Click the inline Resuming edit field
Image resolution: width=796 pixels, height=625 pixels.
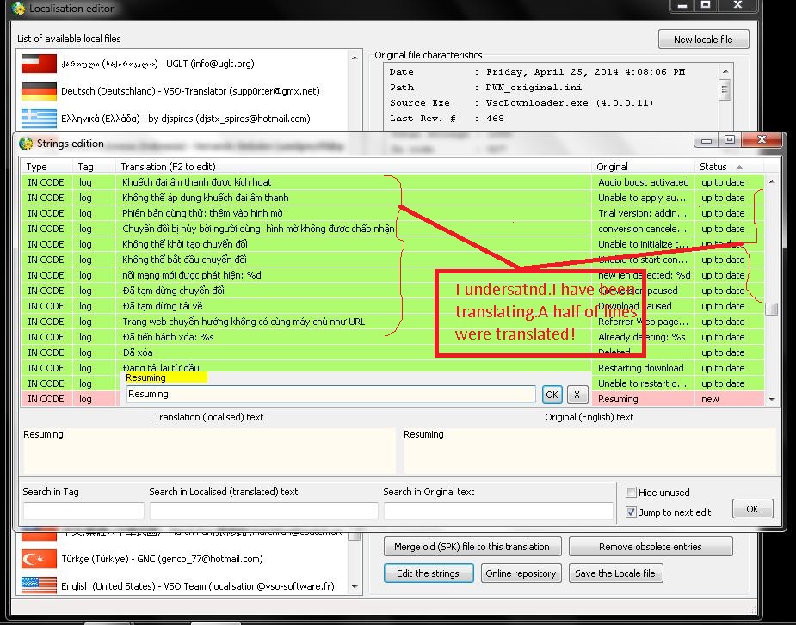[330, 395]
